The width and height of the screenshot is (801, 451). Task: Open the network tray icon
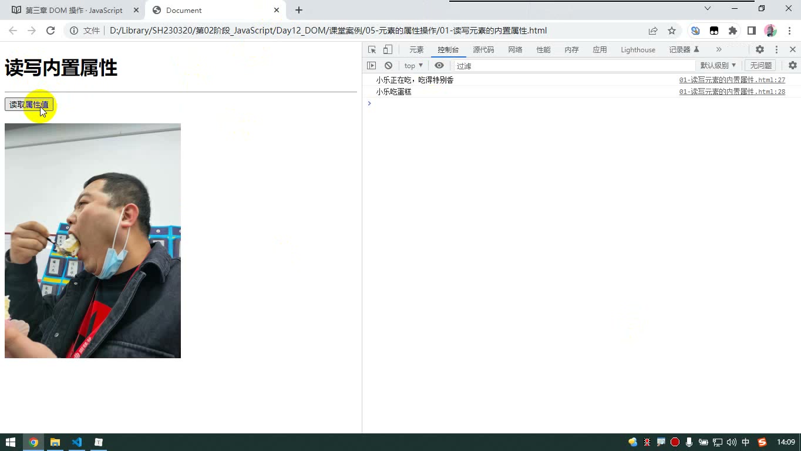click(x=717, y=442)
